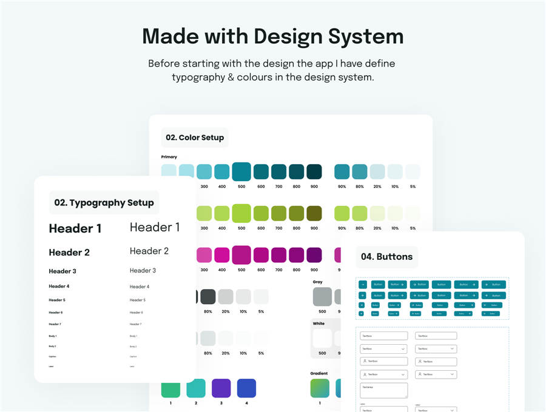
Task: Select the 02. Color Setup heading
Action: [195, 138]
